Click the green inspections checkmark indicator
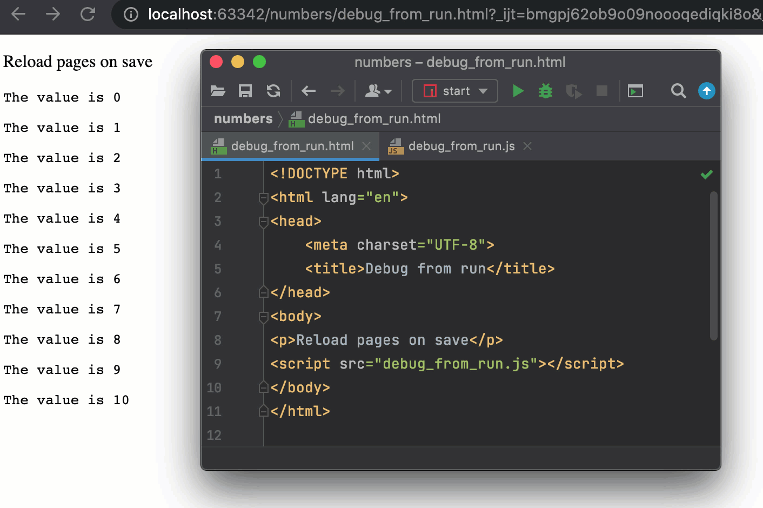Viewport: 763px width, 508px height. [x=706, y=174]
